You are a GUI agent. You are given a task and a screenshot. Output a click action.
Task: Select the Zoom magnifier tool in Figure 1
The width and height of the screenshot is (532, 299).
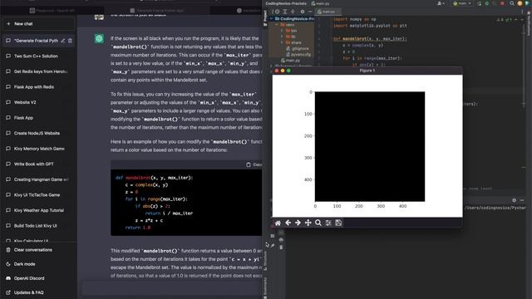318,223
